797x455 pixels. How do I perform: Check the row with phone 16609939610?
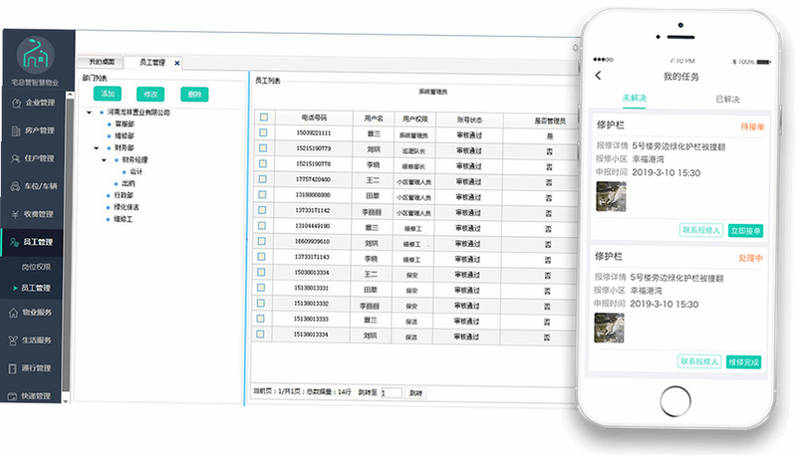261,241
